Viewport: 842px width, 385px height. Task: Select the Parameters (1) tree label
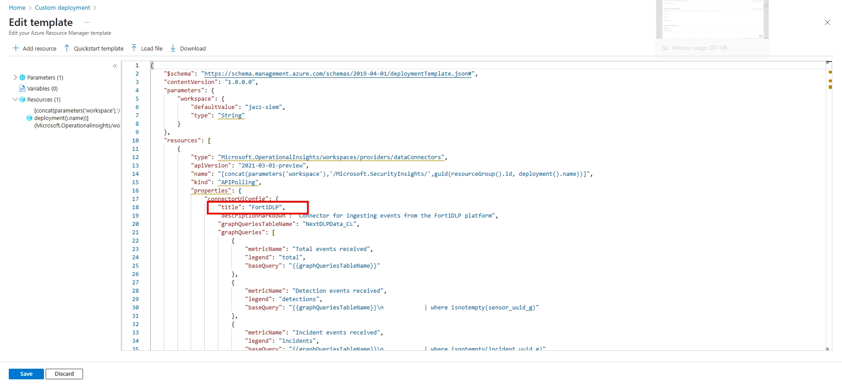(x=45, y=77)
